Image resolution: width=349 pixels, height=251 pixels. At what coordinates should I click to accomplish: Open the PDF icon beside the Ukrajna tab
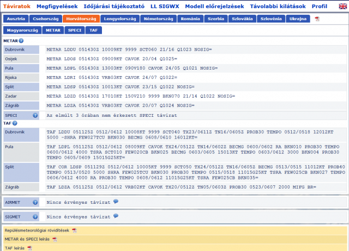[x=317, y=19]
